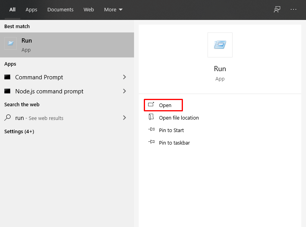Click the Pin to taskbar pin icon
Viewport: 306px width, 227px height.
click(x=151, y=142)
